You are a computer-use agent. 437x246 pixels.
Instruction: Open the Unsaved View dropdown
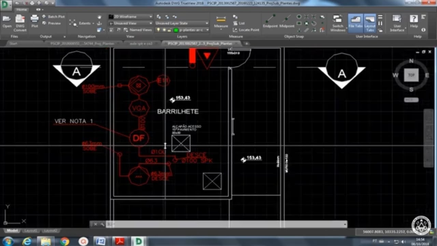pos(131,23)
